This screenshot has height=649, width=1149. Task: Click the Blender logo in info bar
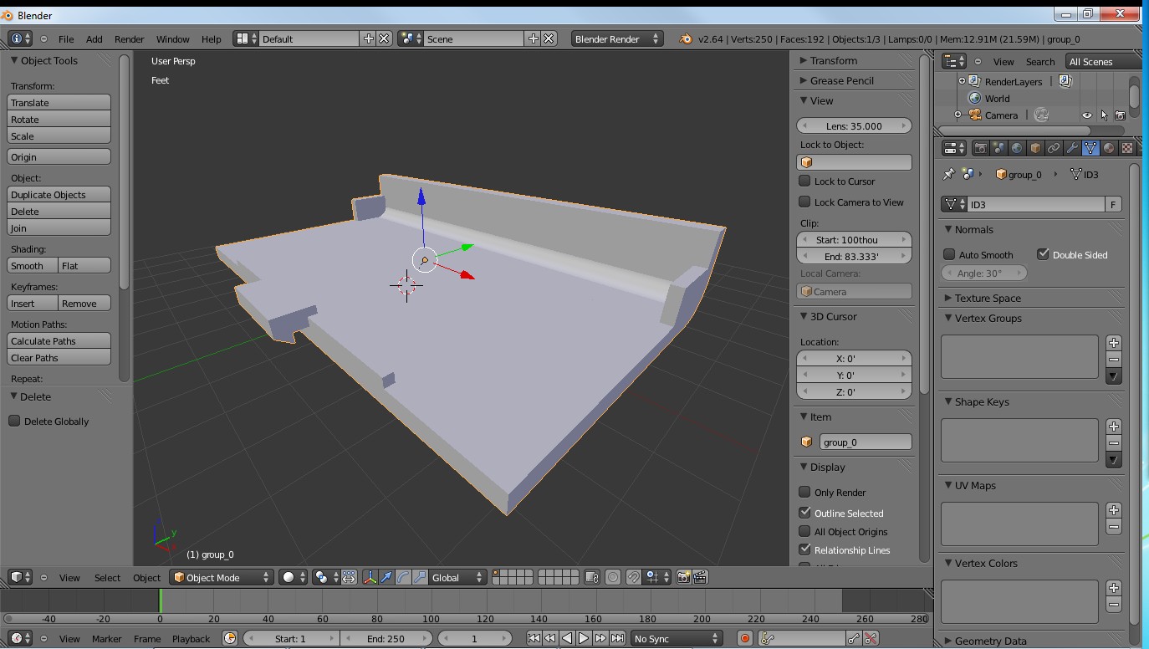click(x=686, y=38)
